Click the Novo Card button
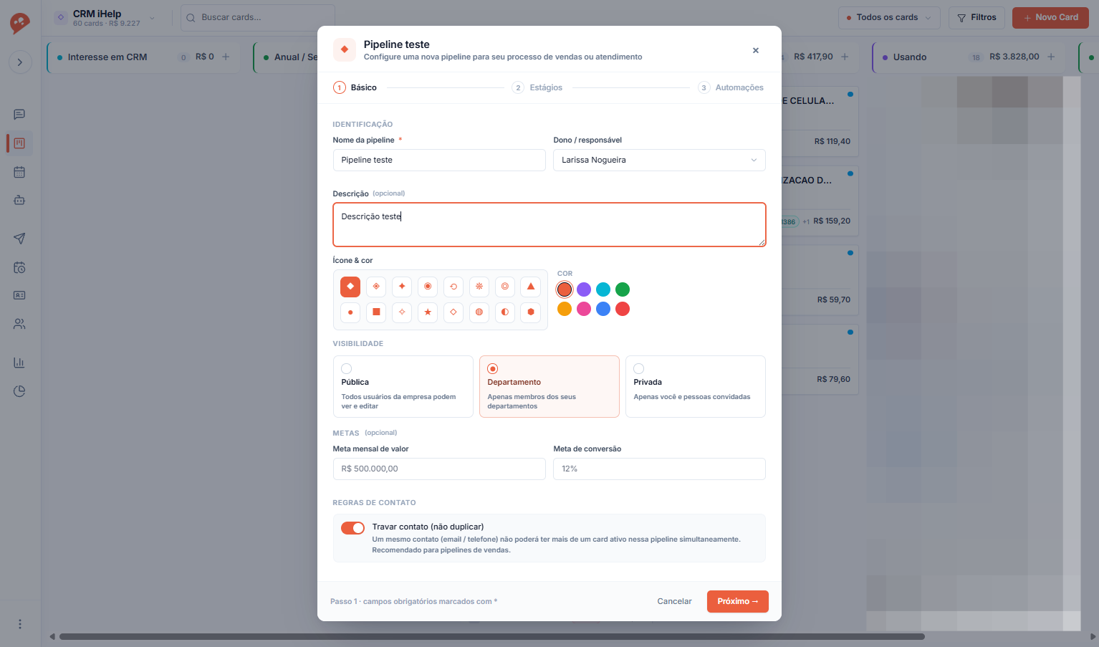The image size is (1099, 647). click(x=1050, y=18)
